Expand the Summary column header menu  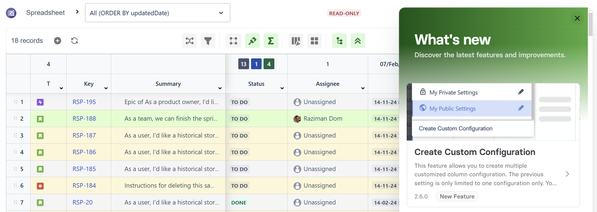coord(220,88)
